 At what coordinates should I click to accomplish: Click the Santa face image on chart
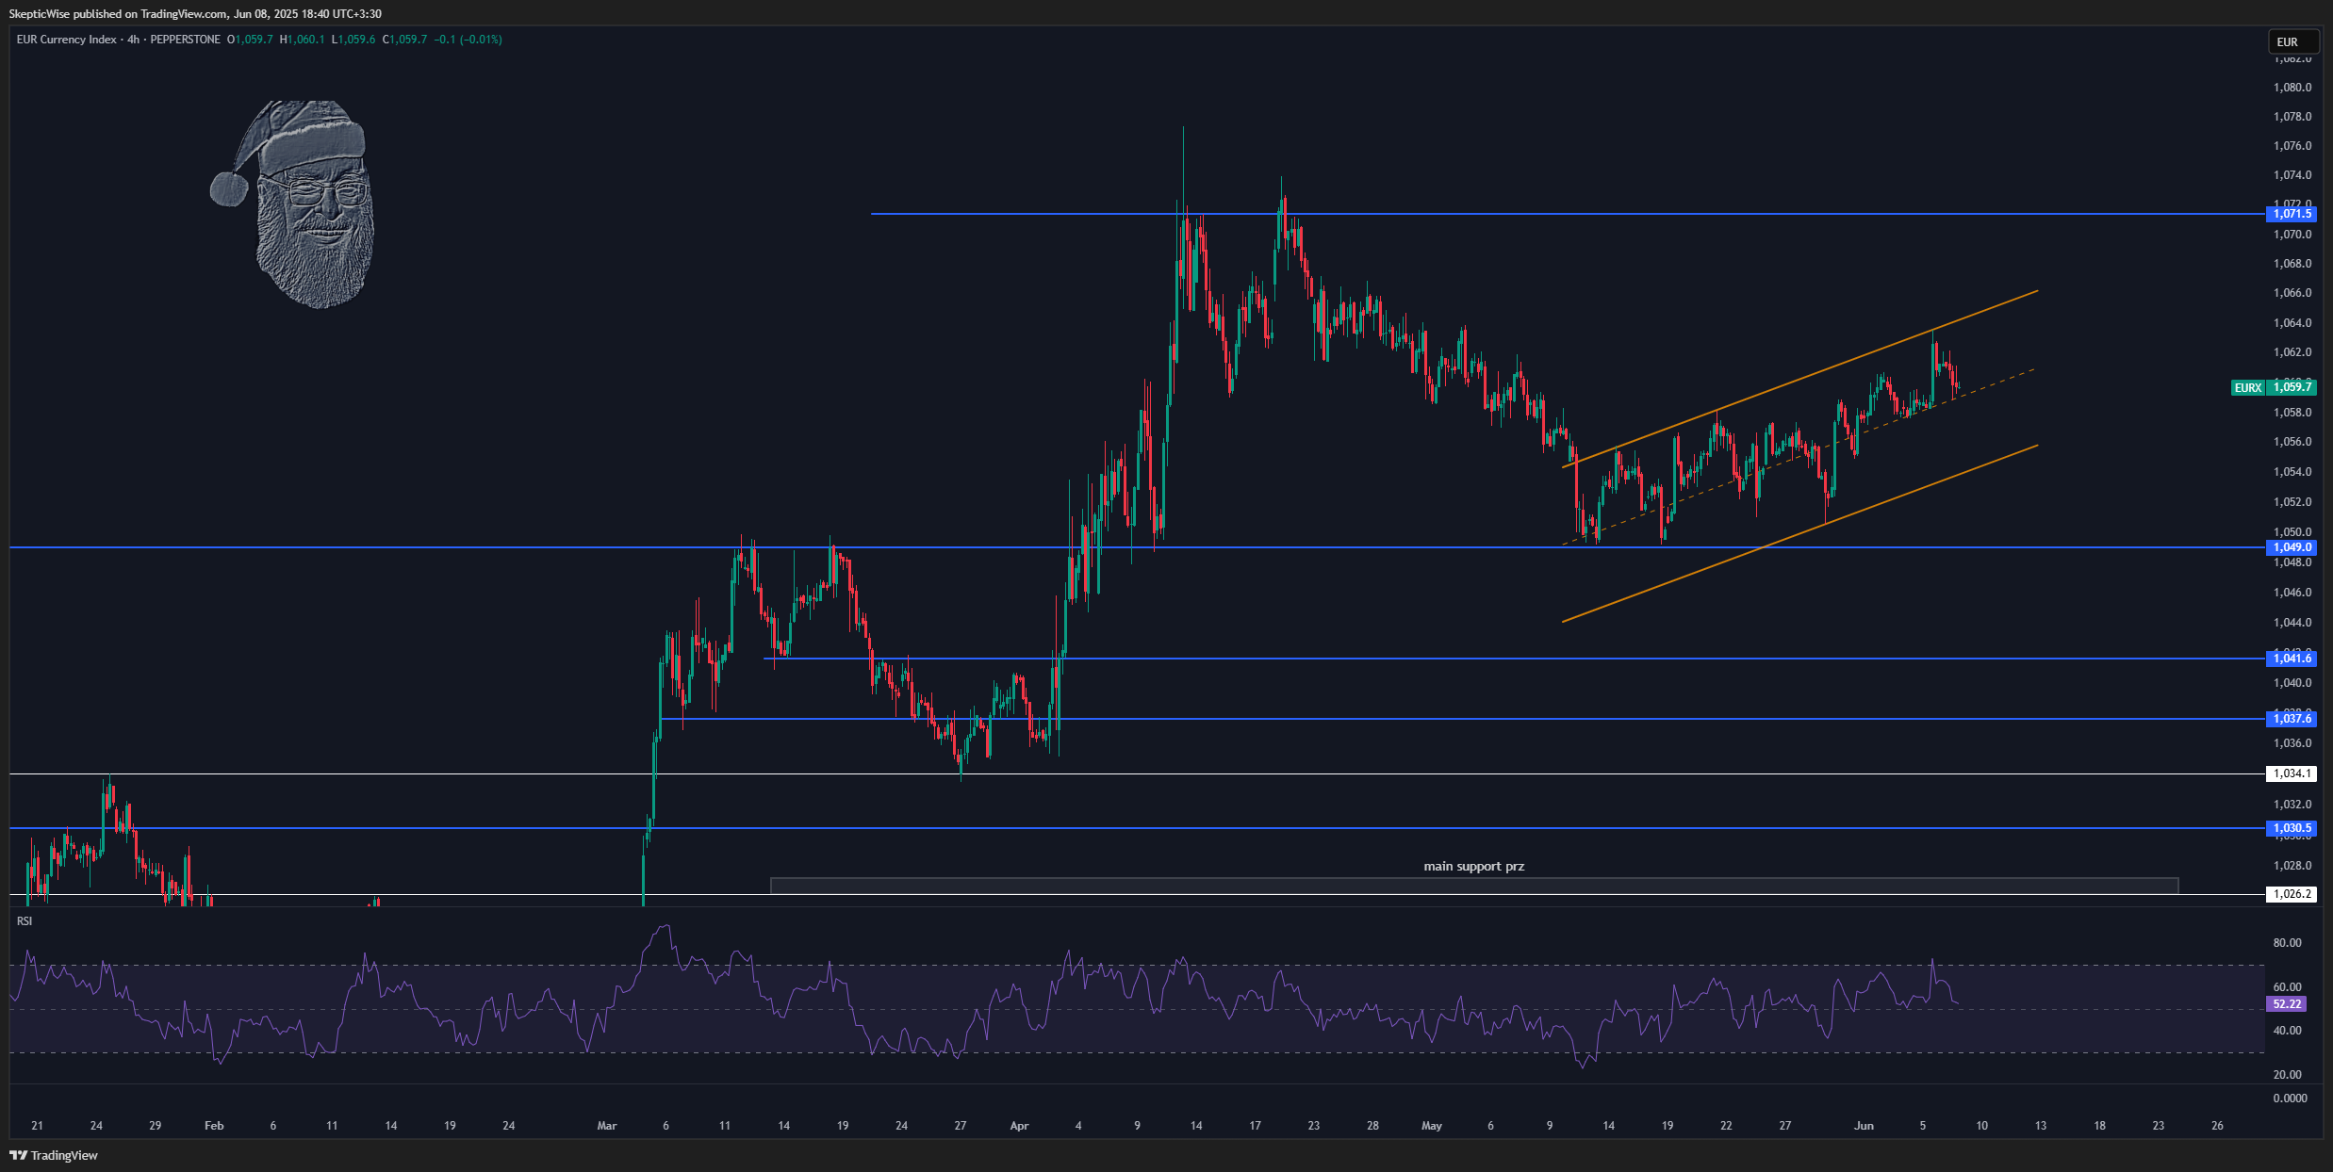[293, 203]
